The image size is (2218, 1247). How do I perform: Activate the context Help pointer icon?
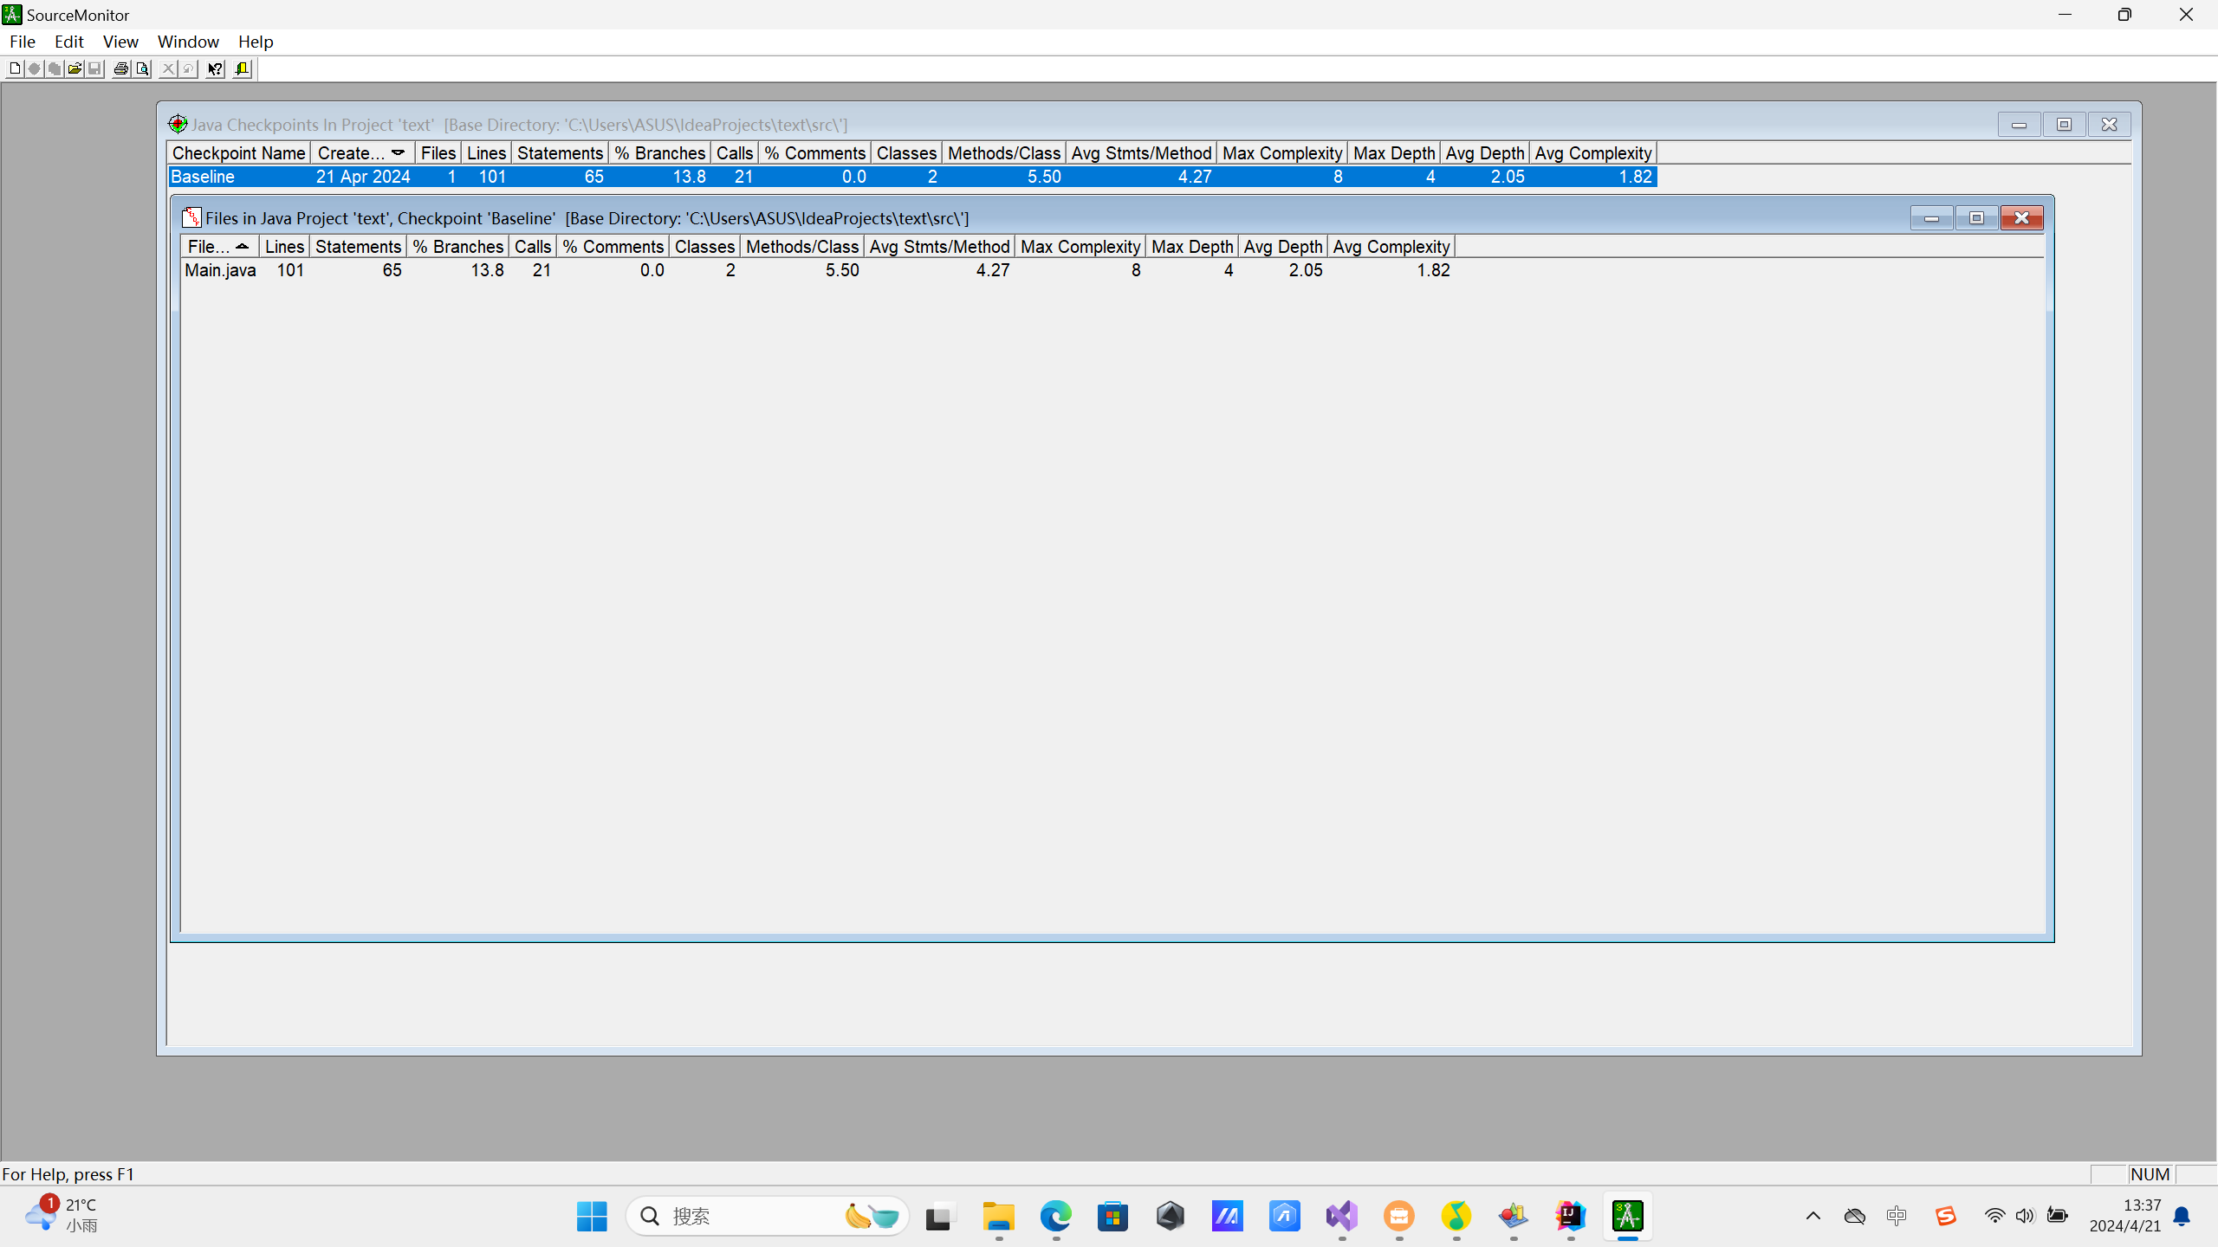coord(215,68)
